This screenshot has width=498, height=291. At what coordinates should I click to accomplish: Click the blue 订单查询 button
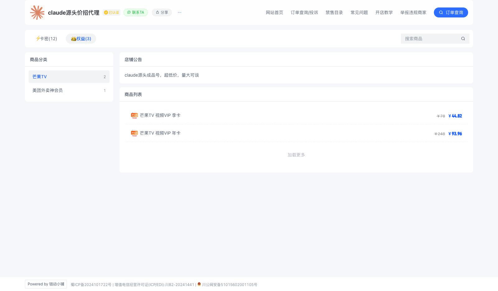pyautogui.click(x=451, y=12)
